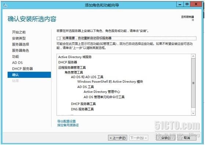
Task: Click the wizard icon in title bar
Action: [x=5, y=5]
